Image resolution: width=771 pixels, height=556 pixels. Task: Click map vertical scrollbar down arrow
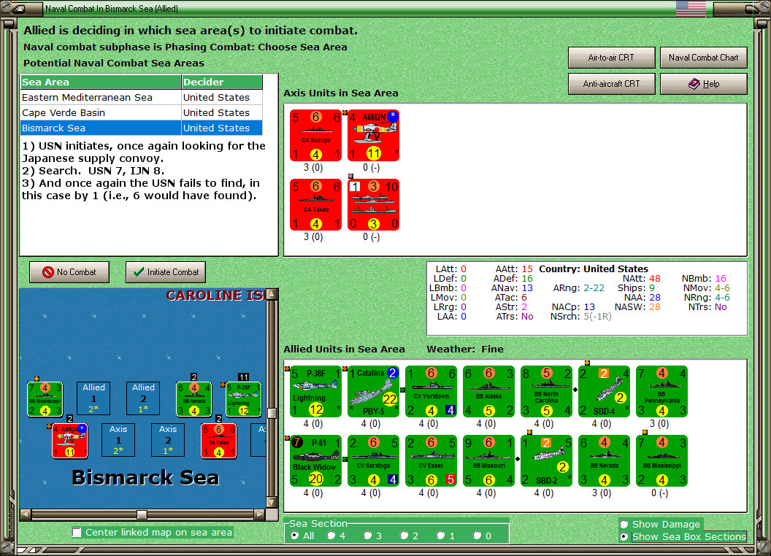(x=272, y=503)
